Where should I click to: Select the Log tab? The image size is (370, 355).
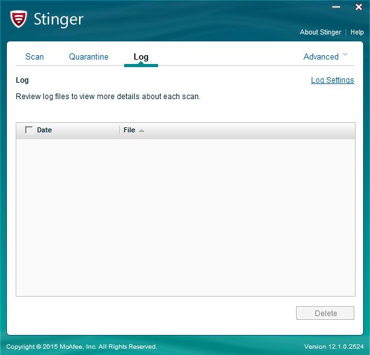coord(141,57)
